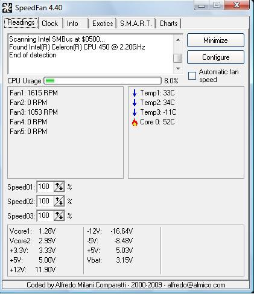Click the 'End of detection' log line
This screenshot has width=254, height=294.
pyautogui.click(x=33, y=55)
